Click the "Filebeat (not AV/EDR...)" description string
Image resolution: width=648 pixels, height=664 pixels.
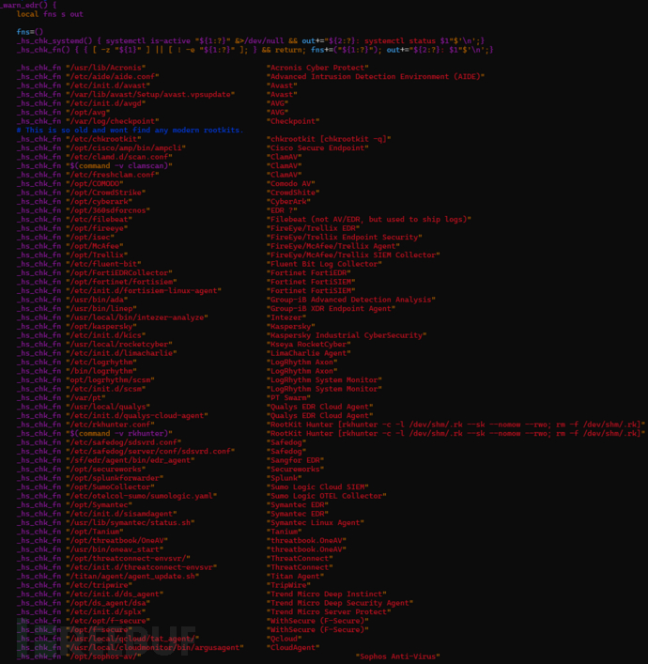pyautogui.click(x=368, y=217)
